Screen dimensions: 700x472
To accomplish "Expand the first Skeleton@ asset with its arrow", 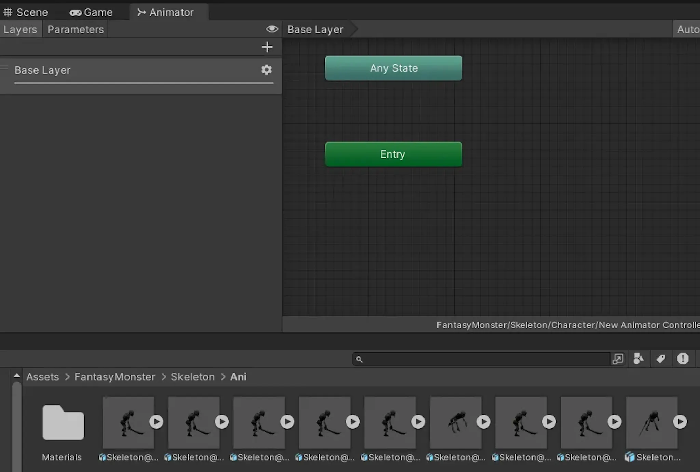I will [x=156, y=421].
